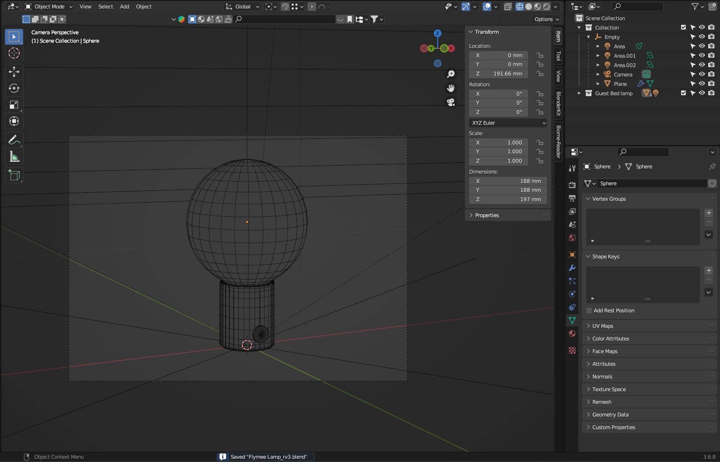Open the XYZ Euler rotation mode dropdown

tap(508, 123)
